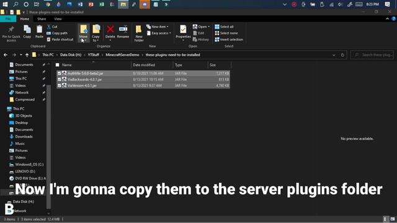Collapse the ribbon with chevron

pyautogui.click(x=387, y=19)
